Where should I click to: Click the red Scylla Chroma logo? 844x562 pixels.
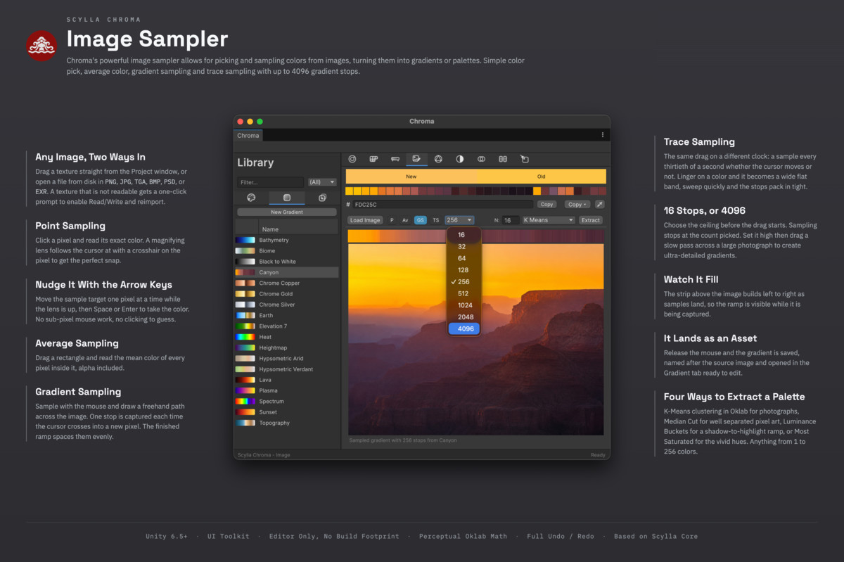click(41, 46)
